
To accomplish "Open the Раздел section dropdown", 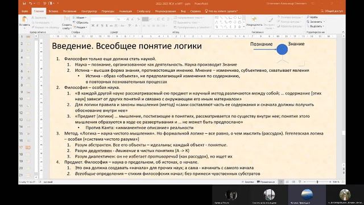I will (80, 27).
